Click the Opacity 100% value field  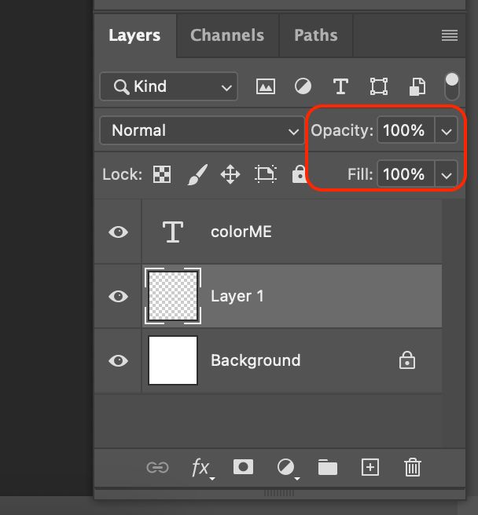(406, 130)
